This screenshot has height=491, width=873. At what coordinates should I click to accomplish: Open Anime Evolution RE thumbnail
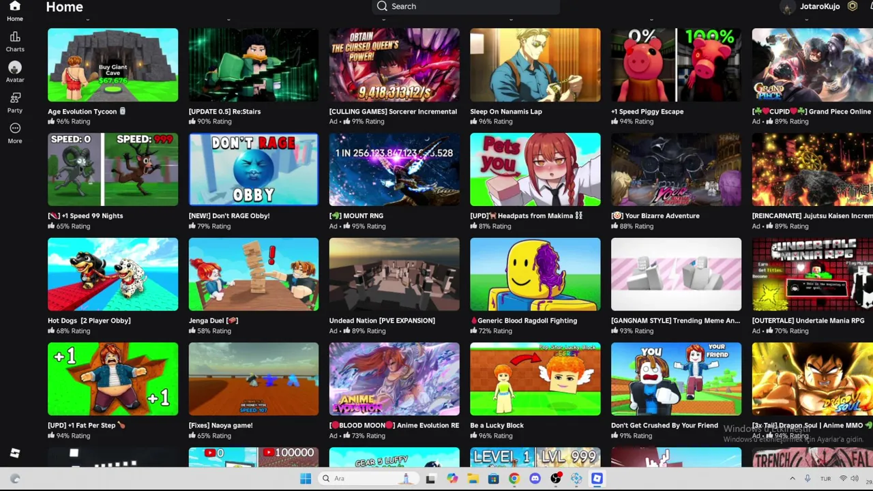[x=394, y=379]
